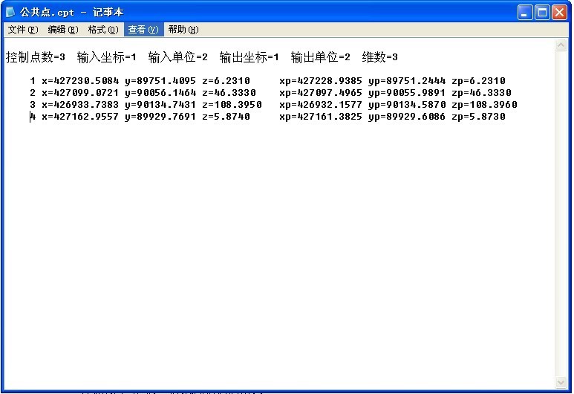Viewport: 574px width, 394px height.
Task: Click value y=89751.4095 in row 1
Action: [160, 80]
